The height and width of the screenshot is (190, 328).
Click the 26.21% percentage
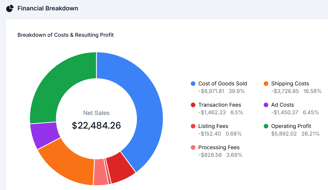pyautogui.click(x=310, y=134)
